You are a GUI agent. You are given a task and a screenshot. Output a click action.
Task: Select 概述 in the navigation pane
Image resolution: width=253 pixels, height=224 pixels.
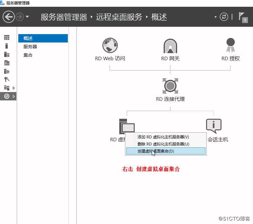point(43,38)
